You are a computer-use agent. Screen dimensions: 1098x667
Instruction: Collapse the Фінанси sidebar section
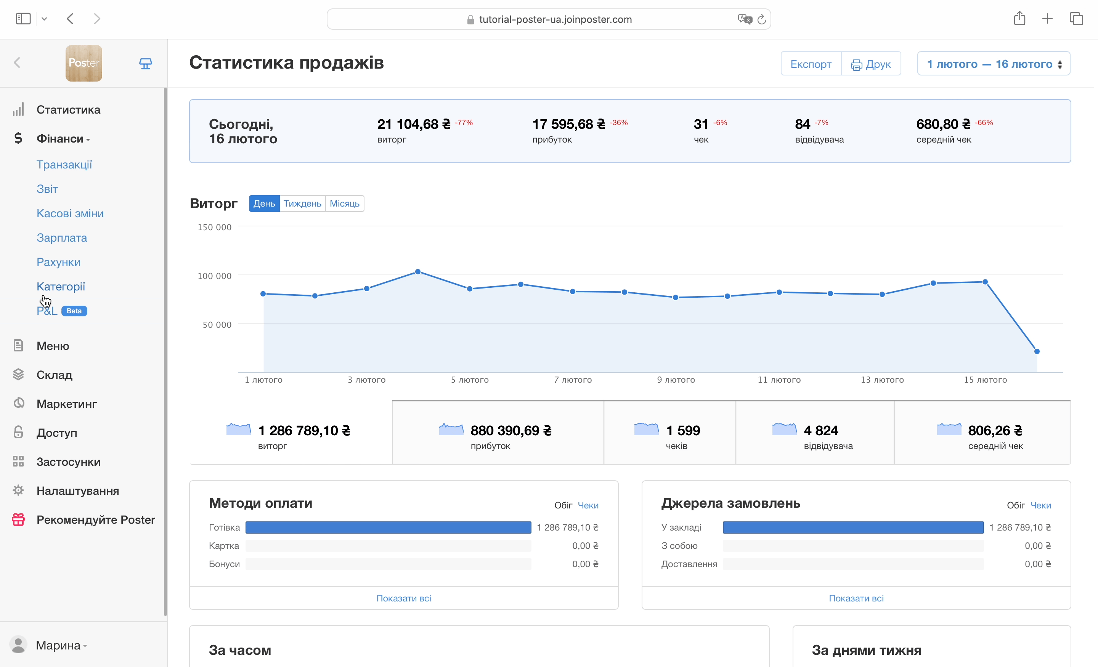[x=63, y=139]
